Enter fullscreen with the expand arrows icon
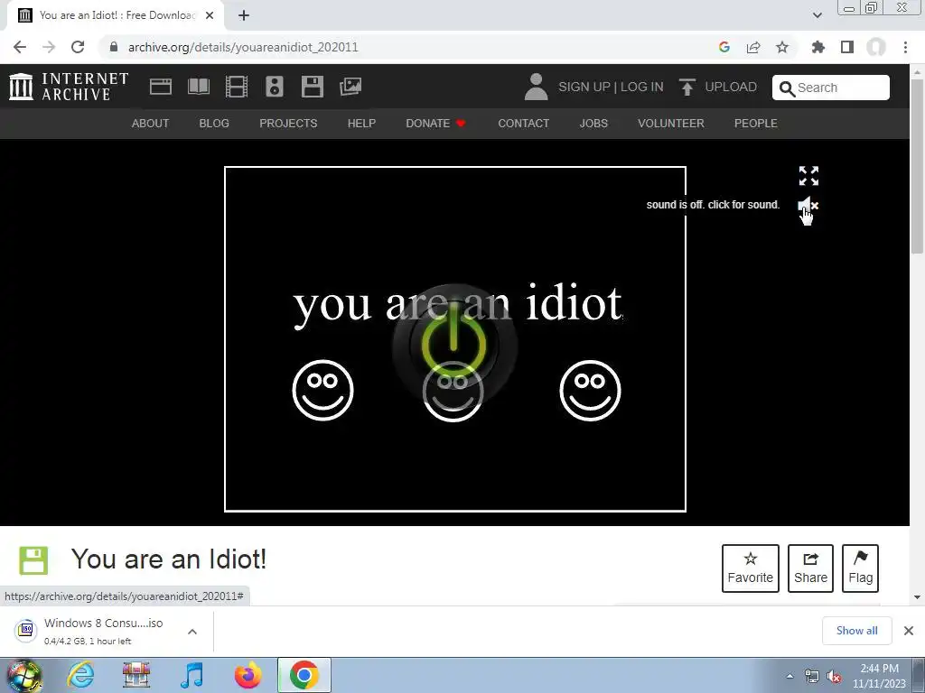This screenshot has width=925, height=693. pos(808,176)
